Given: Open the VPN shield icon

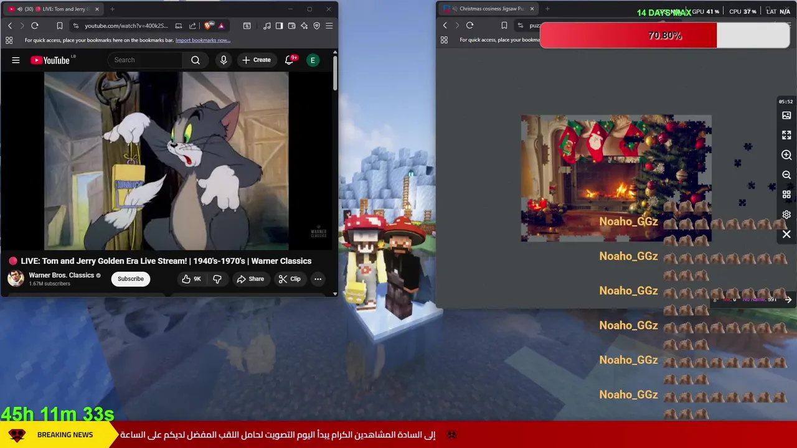Looking at the screenshot, I should point(316,26).
